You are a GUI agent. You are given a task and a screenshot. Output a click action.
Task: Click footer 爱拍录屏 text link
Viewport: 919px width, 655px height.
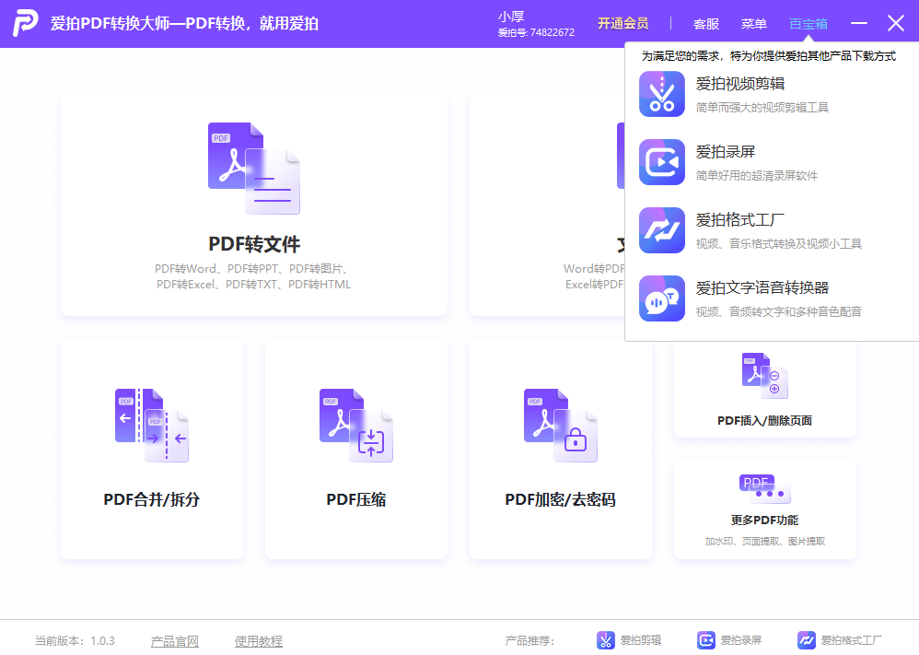pos(741,640)
